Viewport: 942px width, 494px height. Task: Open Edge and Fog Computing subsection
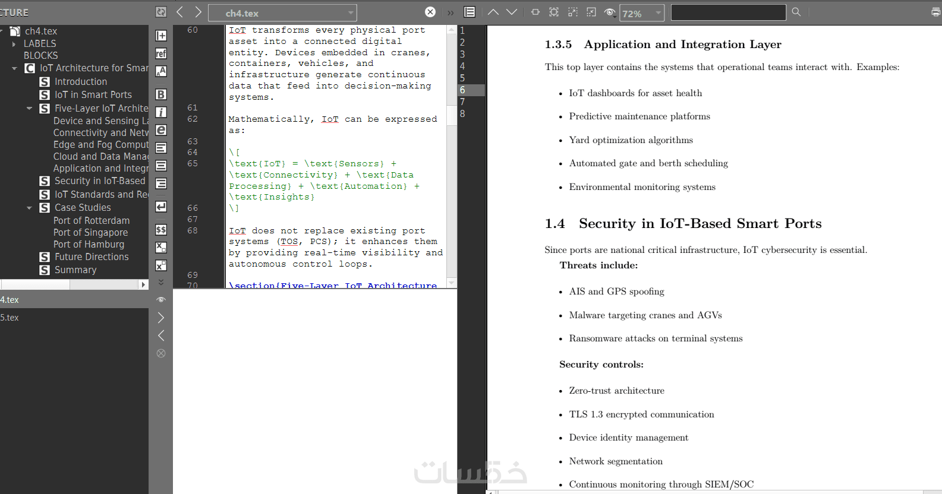[x=101, y=145]
